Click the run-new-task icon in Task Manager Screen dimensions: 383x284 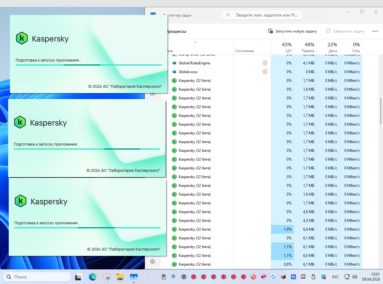click(x=270, y=31)
